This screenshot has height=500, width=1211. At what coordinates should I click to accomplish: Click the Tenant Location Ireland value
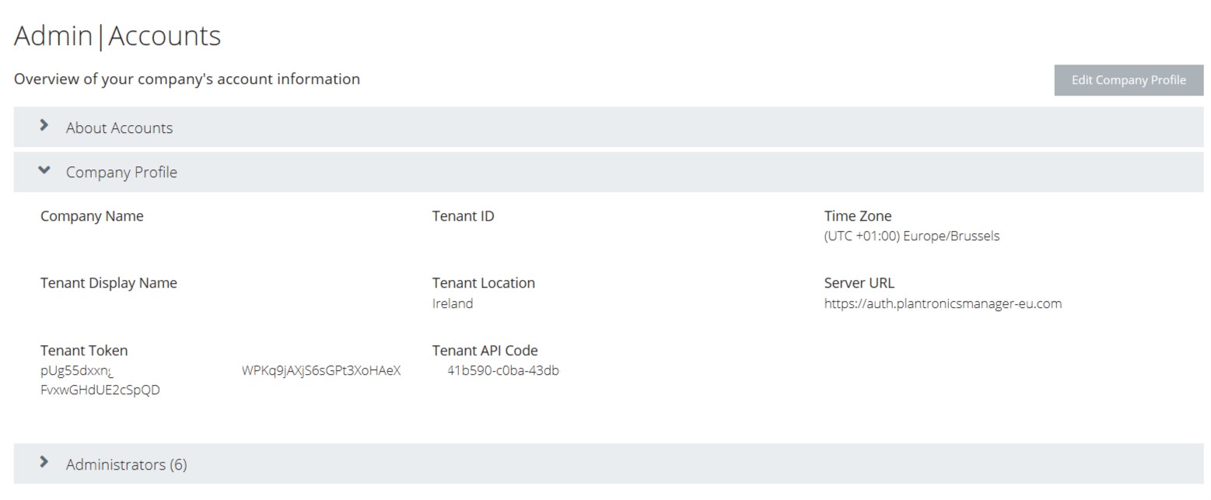tap(452, 303)
